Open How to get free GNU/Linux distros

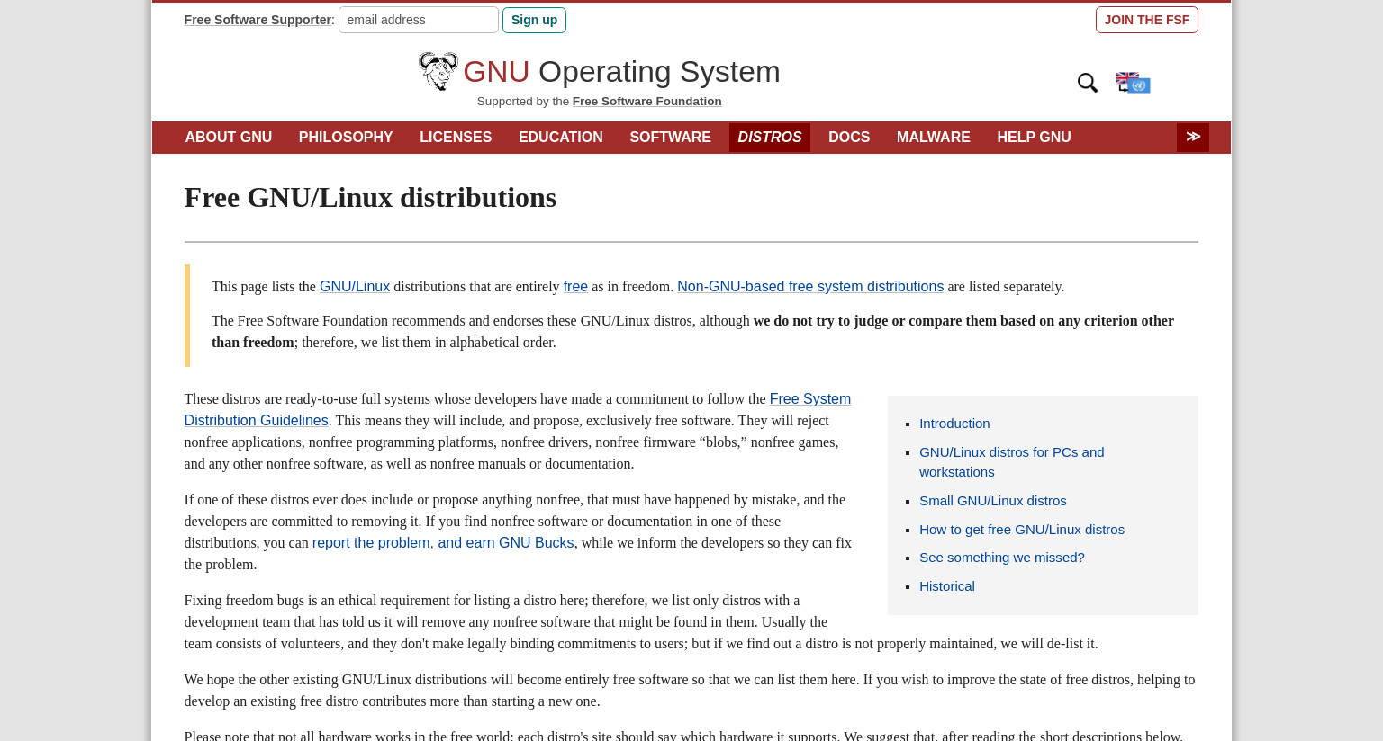[1022, 530]
